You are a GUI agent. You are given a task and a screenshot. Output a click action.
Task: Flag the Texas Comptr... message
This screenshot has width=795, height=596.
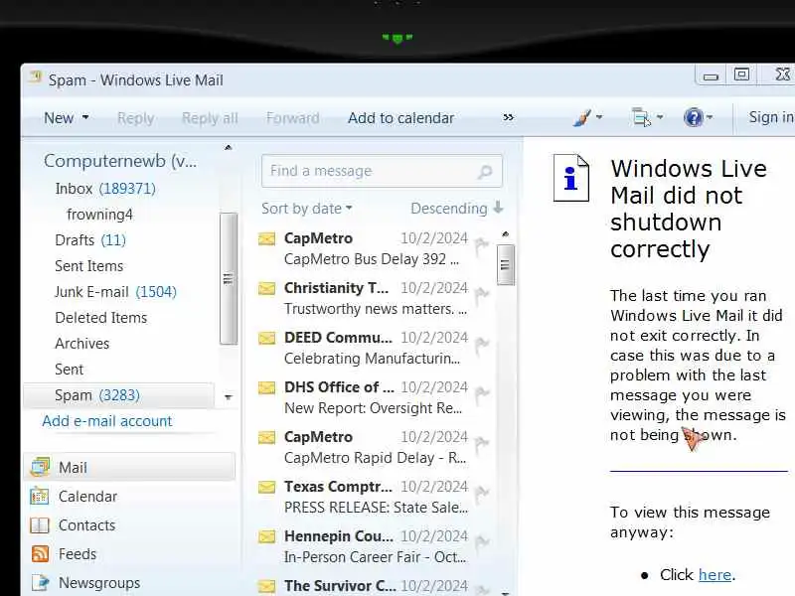[482, 494]
